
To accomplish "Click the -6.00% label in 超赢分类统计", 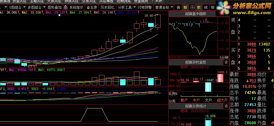I will [x=210, y=116].
